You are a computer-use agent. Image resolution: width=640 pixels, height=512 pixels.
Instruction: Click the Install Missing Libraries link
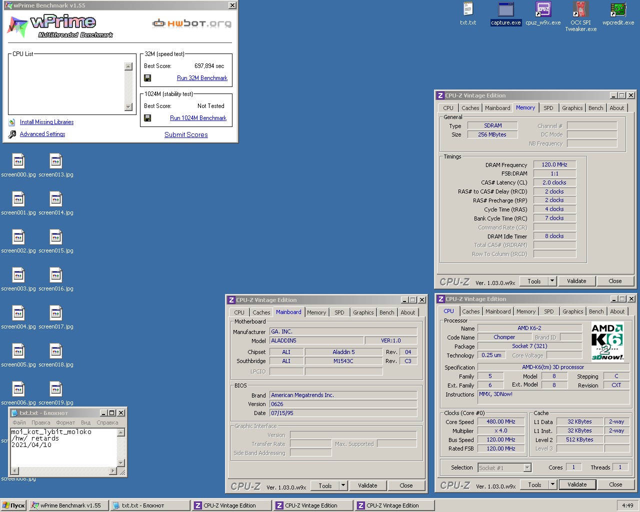pyautogui.click(x=46, y=122)
